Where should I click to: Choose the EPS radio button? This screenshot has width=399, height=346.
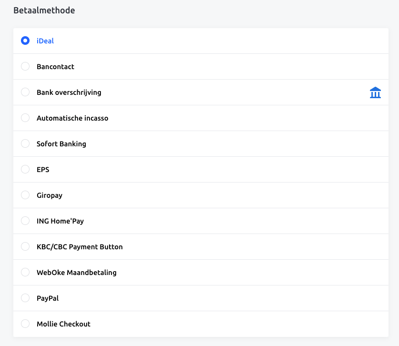[25, 170]
